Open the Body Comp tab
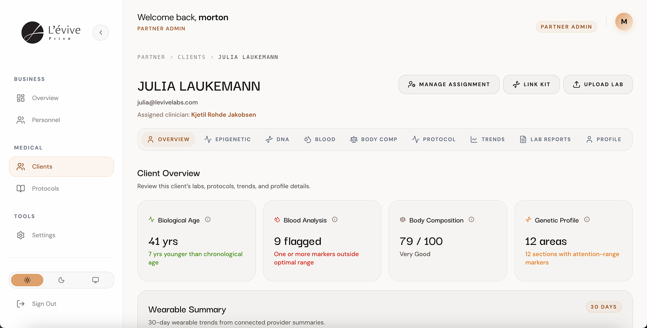Screen dimensions: 647x328 coord(374,139)
